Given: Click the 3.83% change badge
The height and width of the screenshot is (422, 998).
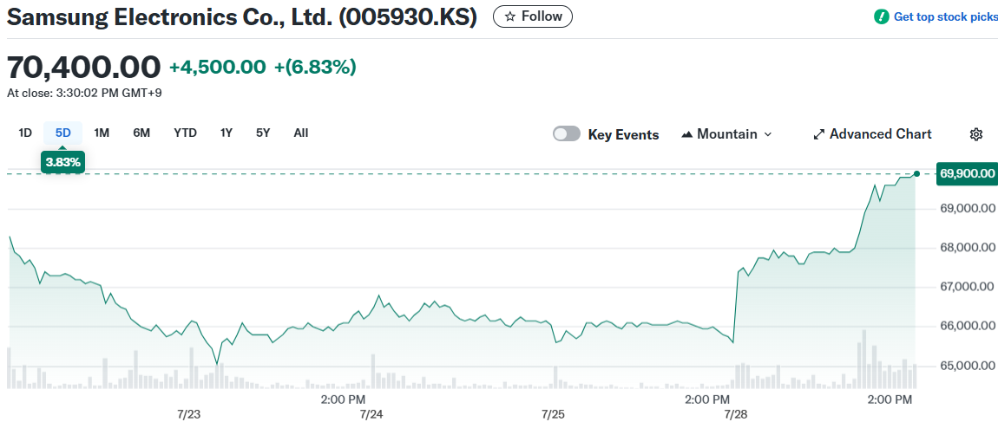Looking at the screenshot, I should click(x=63, y=162).
